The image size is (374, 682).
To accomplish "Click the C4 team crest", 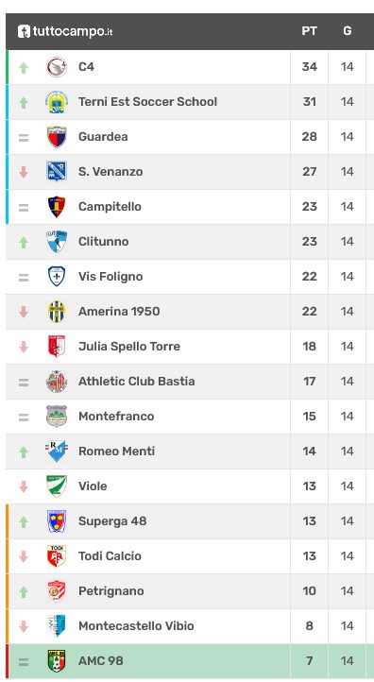I will (57, 67).
